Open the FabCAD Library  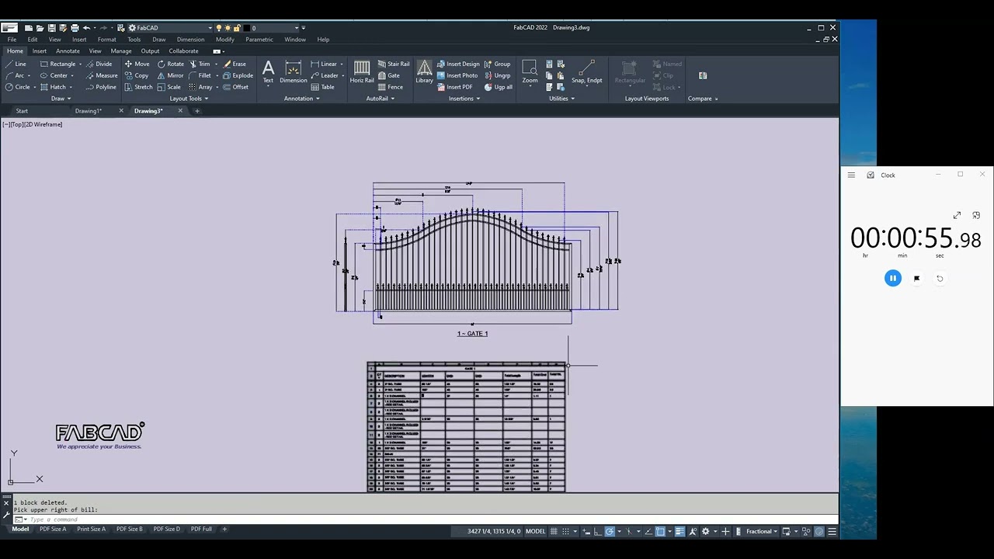424,71
